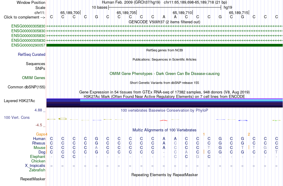
Task: Click the Layered H3K27Ac track label
Action: tap(19, 101)
